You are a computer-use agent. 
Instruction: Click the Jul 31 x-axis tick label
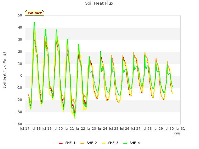(x=180, y=129)
